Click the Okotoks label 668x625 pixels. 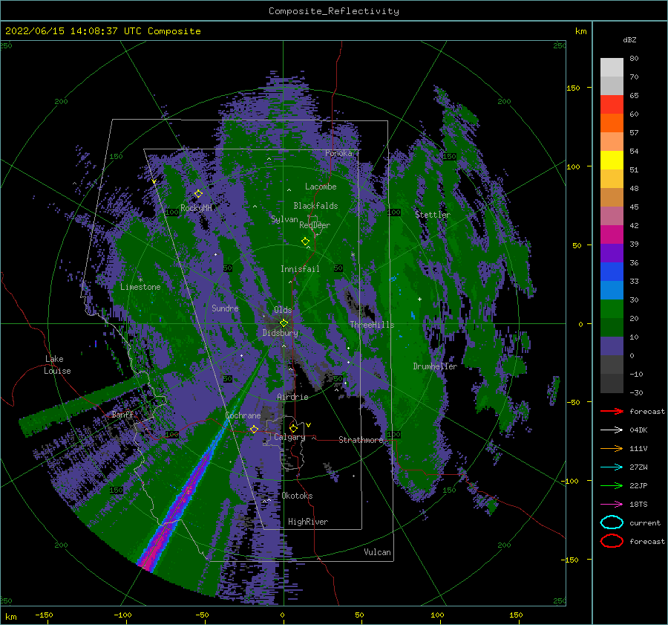coord(297,496)
